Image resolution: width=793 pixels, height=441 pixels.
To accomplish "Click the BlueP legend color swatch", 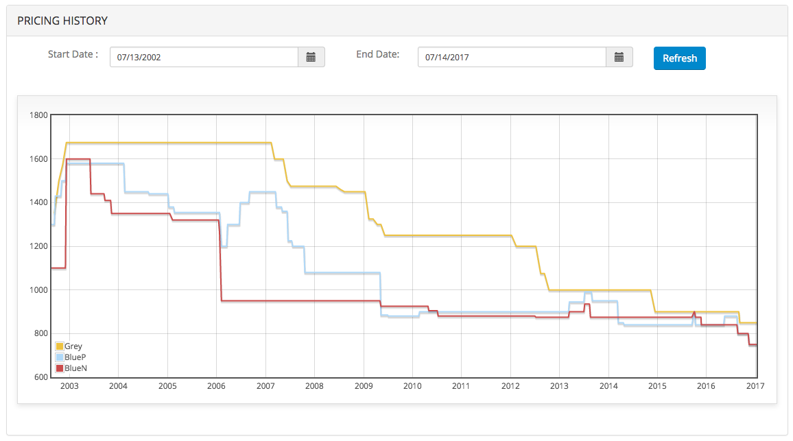I will tap(60, 357).
